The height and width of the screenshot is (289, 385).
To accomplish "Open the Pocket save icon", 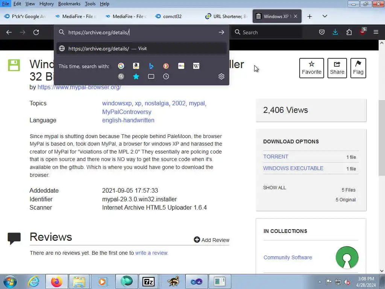I will pos(322,32).
